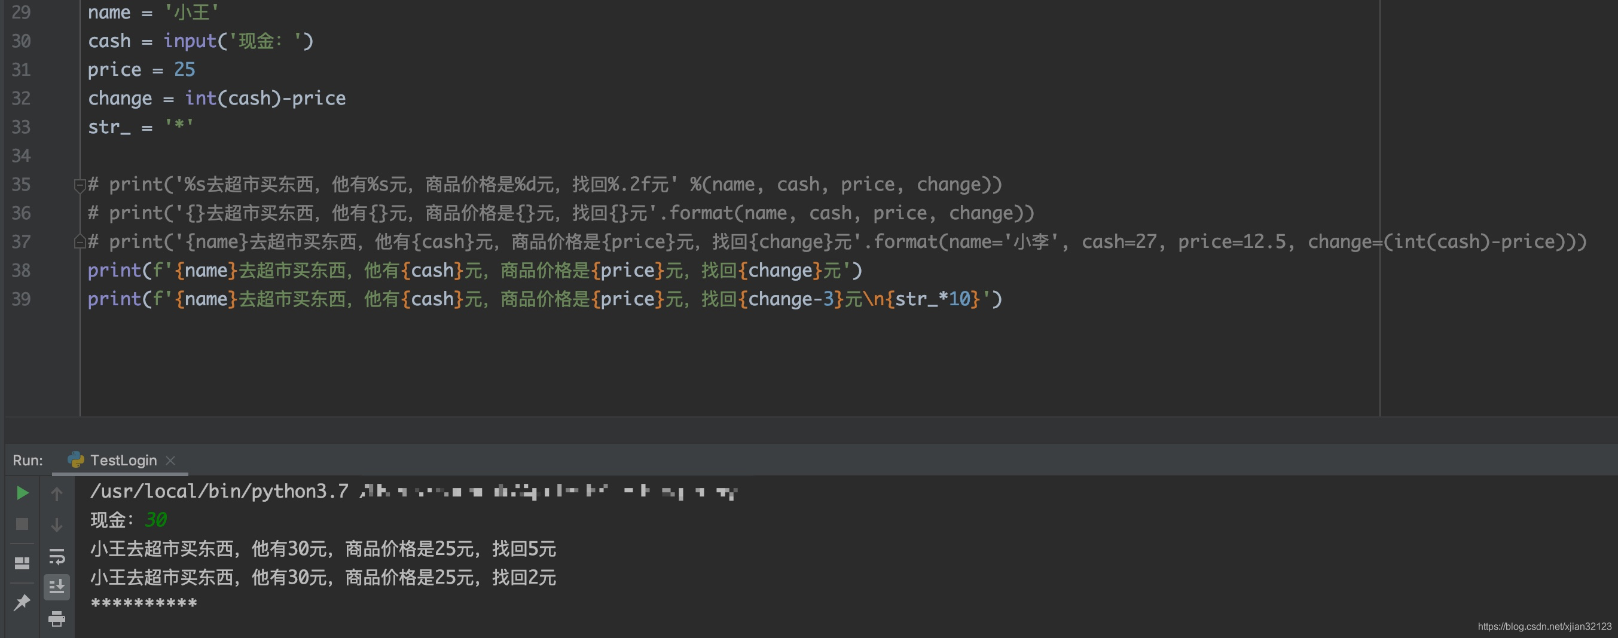Image resolution: width=1618 pixels, height=638 pixels.
Task: Stop the running Python process
Action: click(22, 524)
